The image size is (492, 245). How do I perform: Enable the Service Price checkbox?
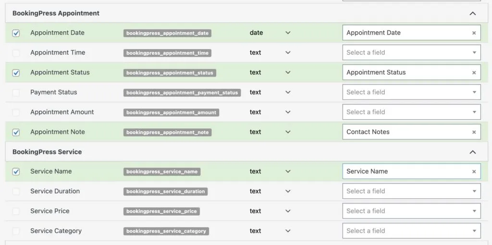[x=16, y=211]
